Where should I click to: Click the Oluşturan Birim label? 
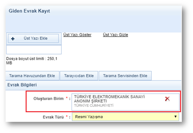point(49,99)
